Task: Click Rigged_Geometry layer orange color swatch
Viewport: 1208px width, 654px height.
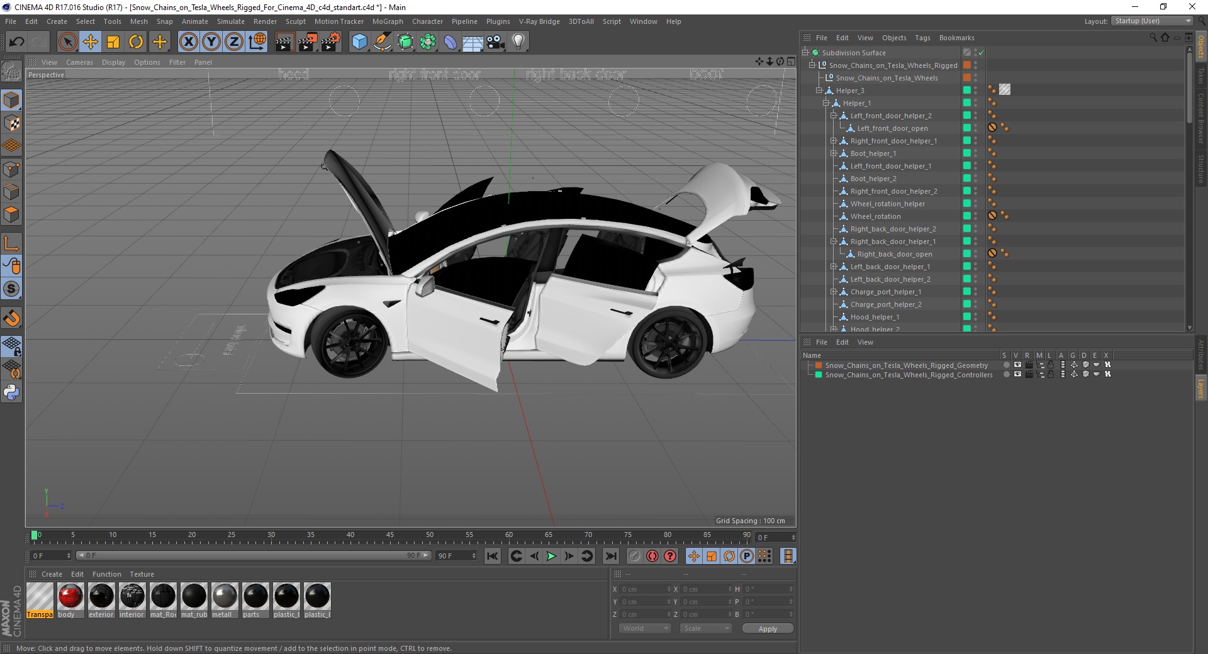Action: pos(819,365)
